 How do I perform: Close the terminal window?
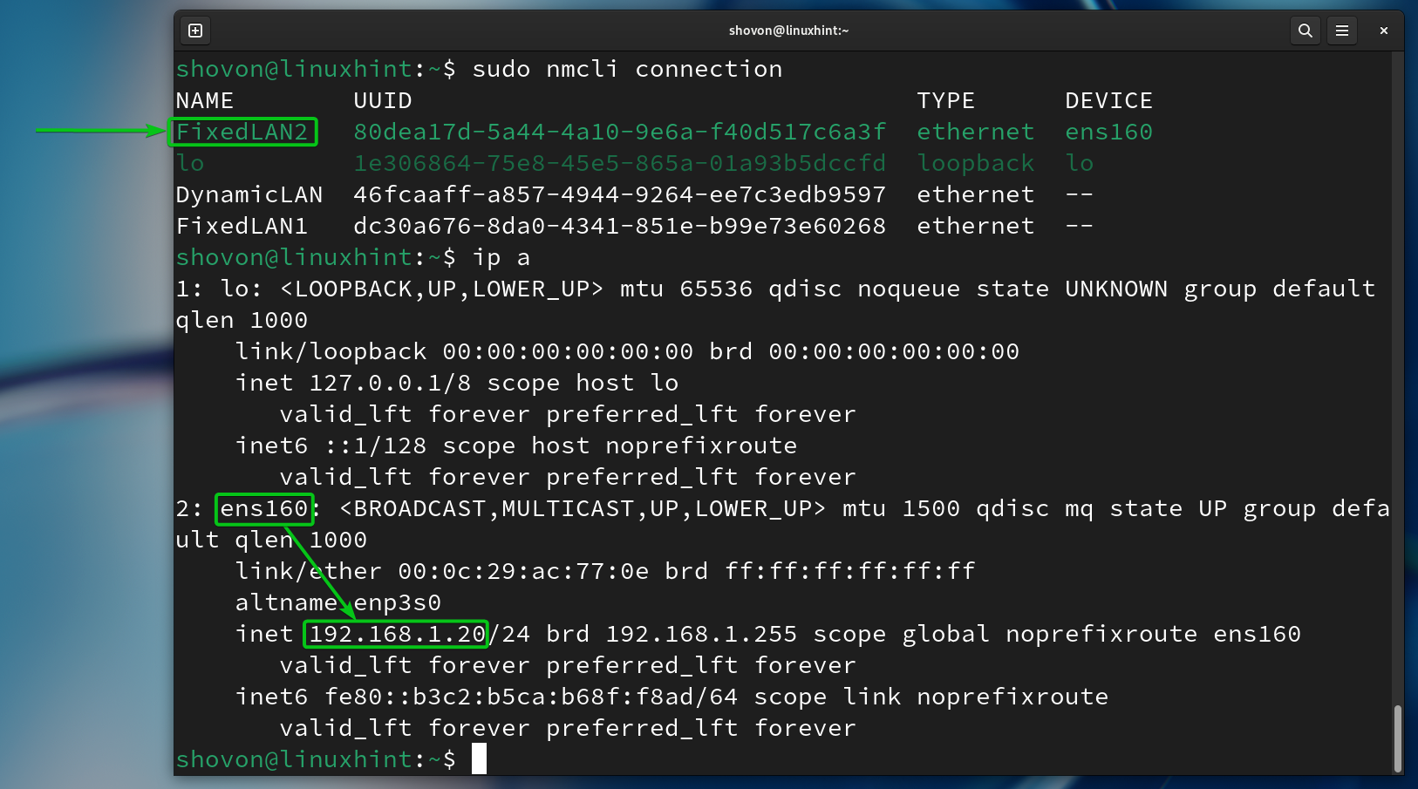click(x=1383, y=31)
